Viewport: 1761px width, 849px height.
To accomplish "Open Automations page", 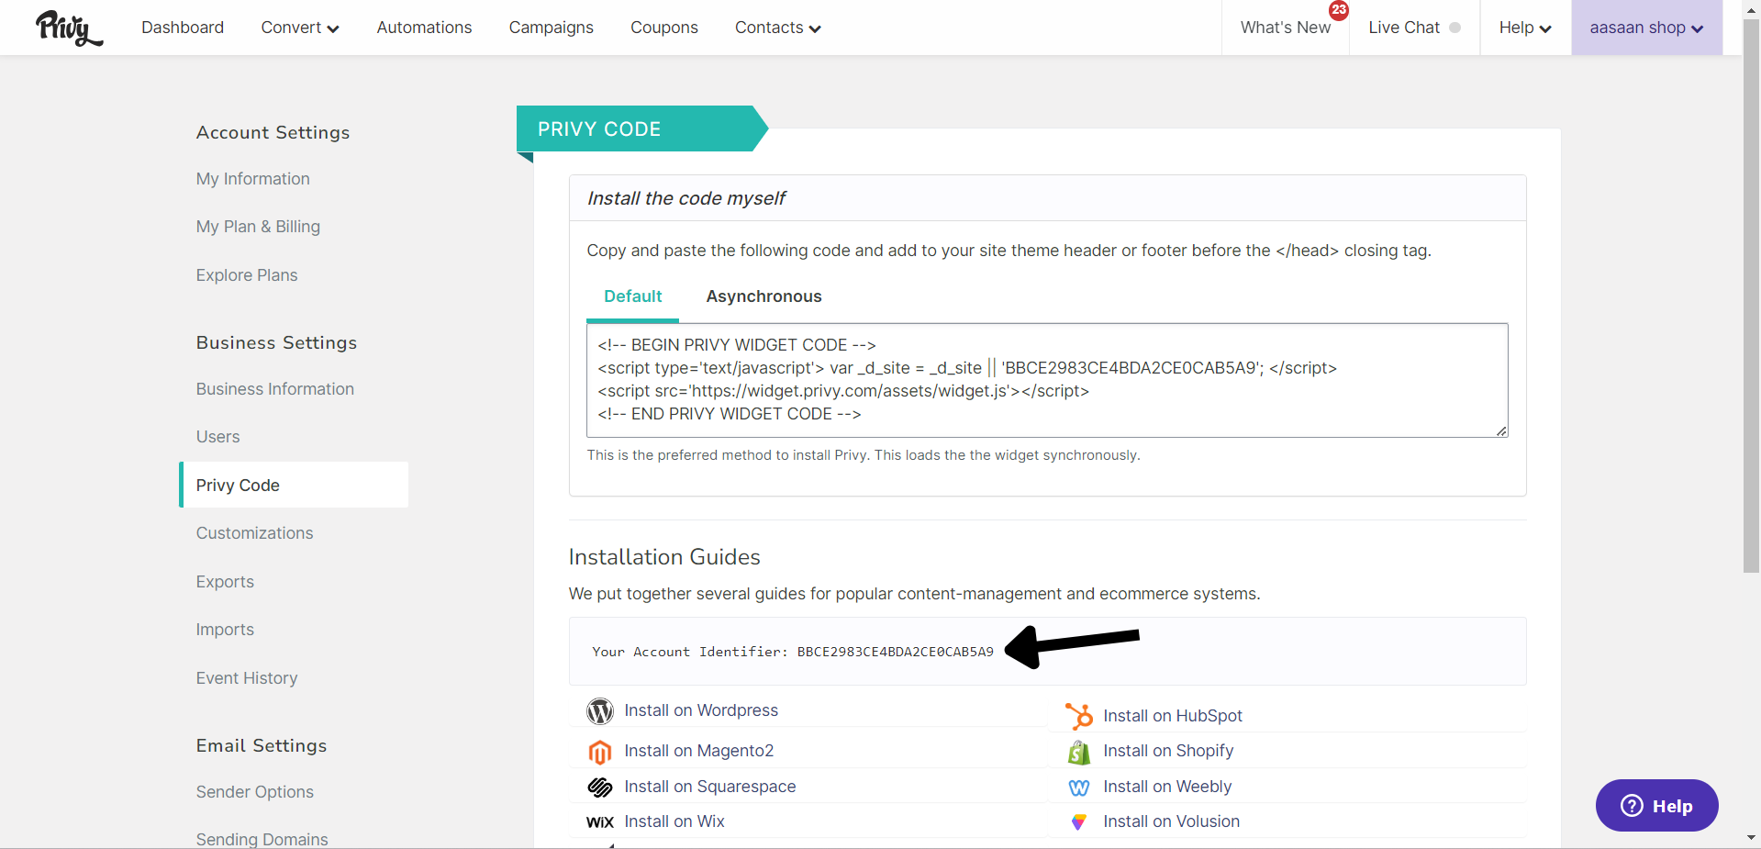I will pyautogui.click(x=424, y=28).
